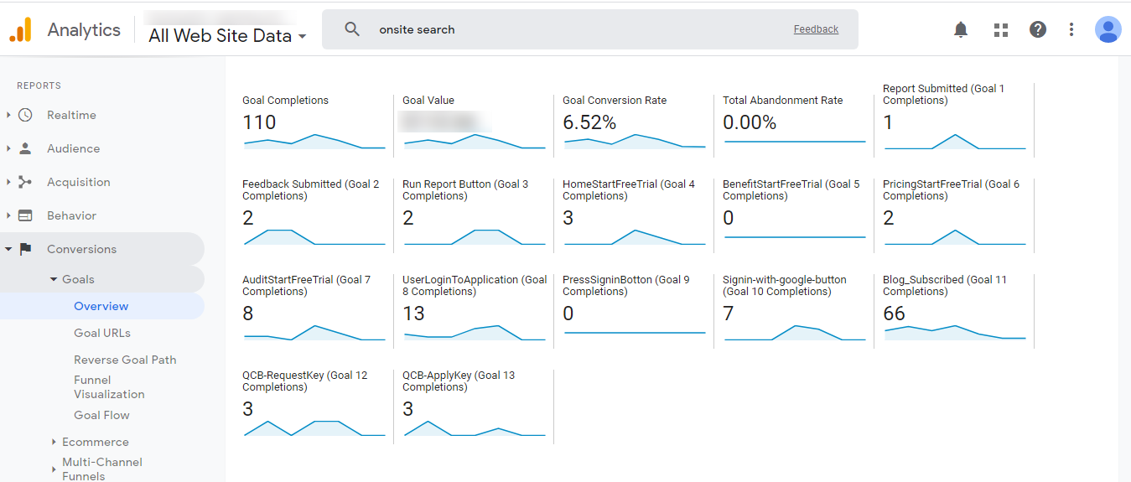Click the UserLoginToApplication value 13

coord(413,314)
